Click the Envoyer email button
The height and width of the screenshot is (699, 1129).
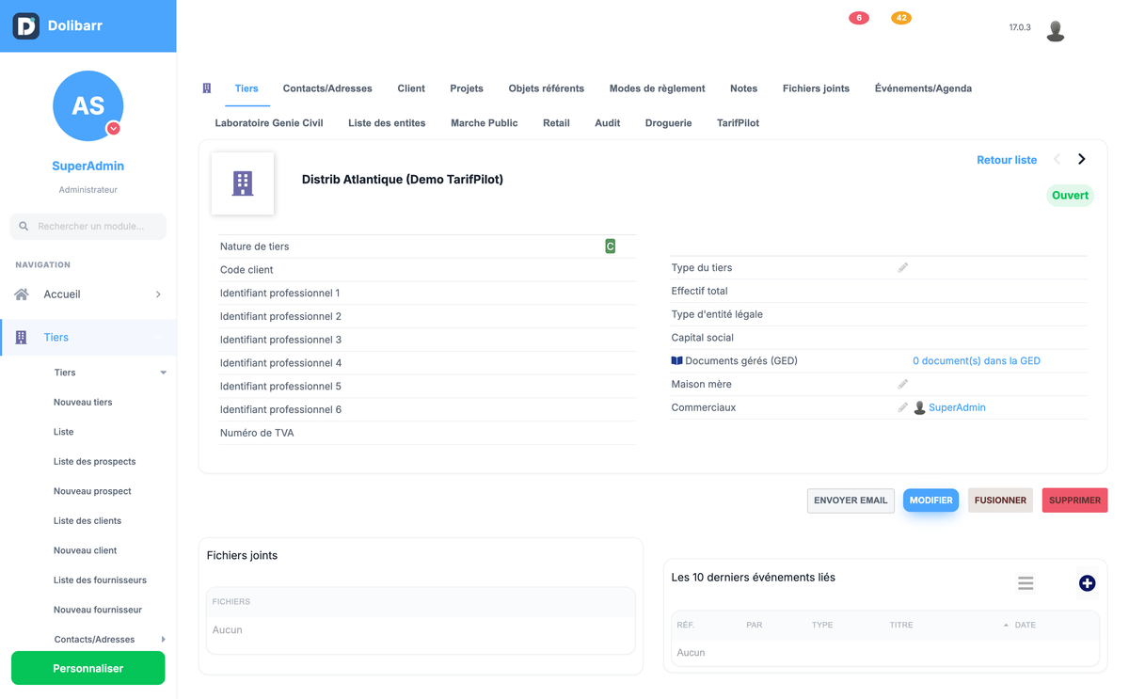click(851, 500)
